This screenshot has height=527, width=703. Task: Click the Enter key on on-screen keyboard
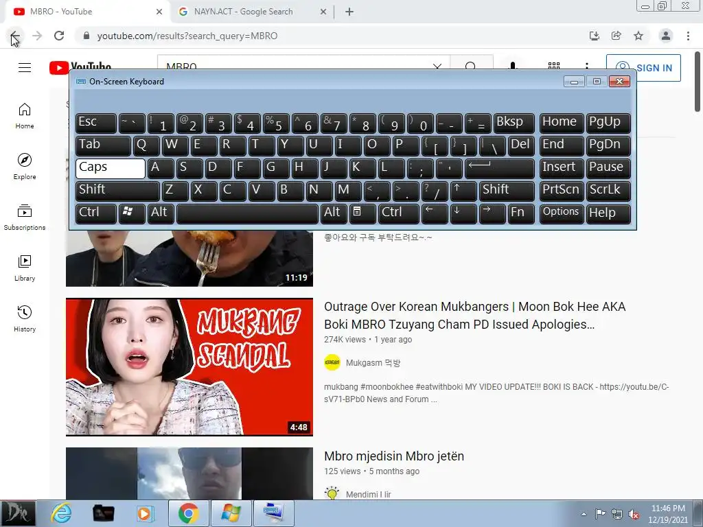pyautogui.click(x=500, y=168)
